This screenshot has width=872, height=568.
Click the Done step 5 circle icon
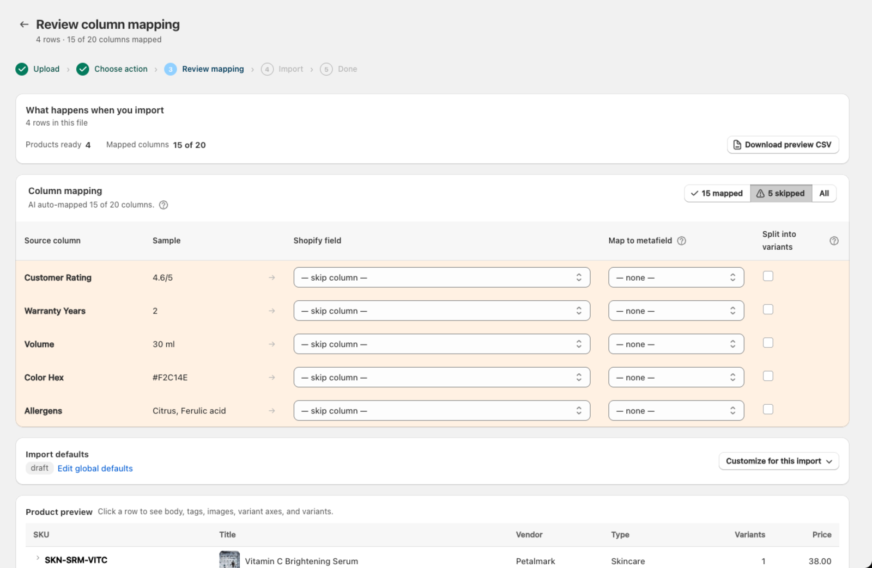[x=326, y=69]
